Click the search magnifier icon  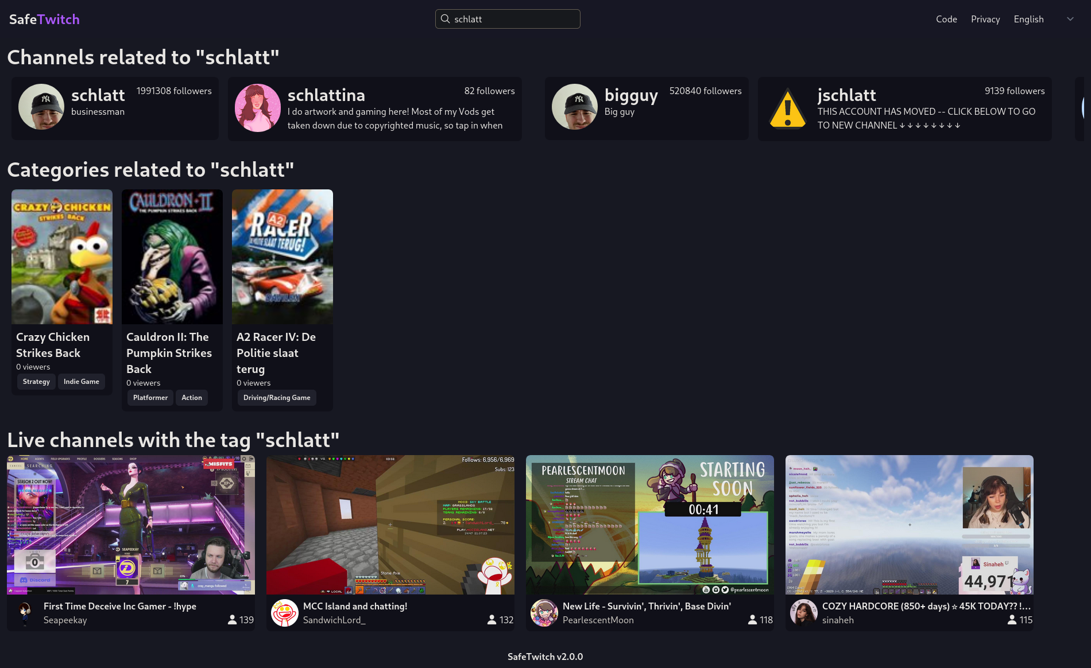pos(445,19)
